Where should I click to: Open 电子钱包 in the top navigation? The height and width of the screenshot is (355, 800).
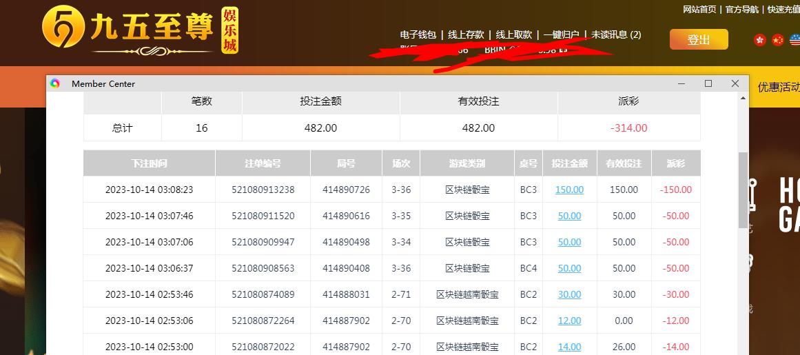click(418, 34)
